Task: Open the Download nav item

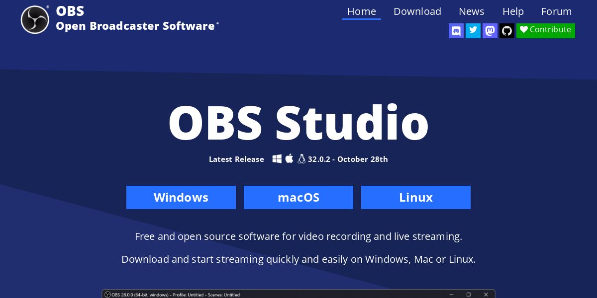Action: (x=417, y=11)
